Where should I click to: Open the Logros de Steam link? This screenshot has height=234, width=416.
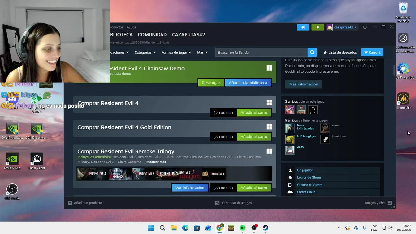(x=309, y=177)
